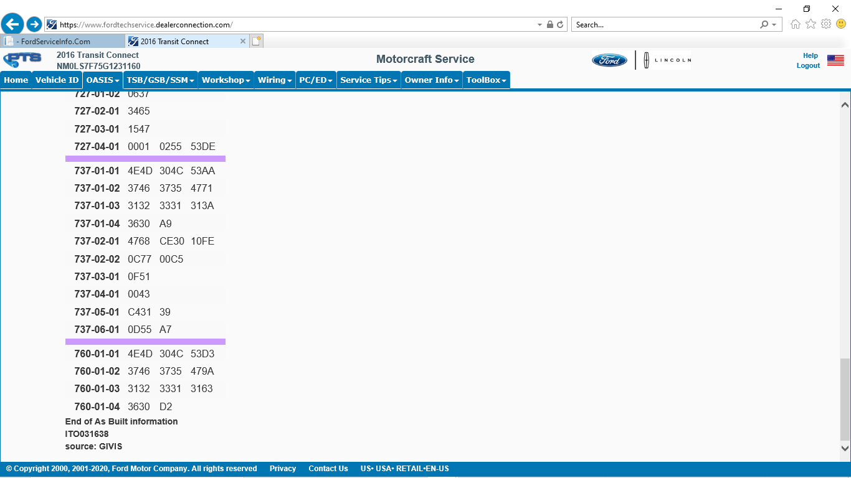
Task: Open browser settings gear icon
Action: [x=826, y=24]
